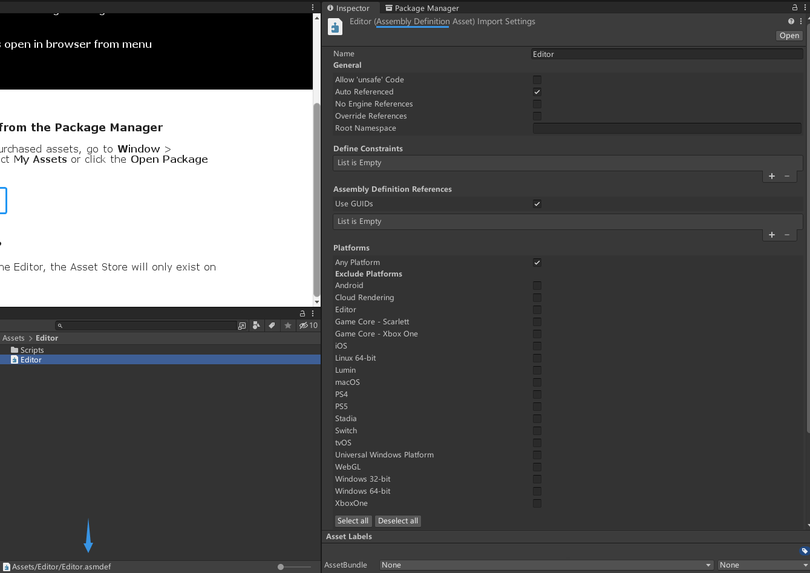Click the open-in-new-window icon in search box
The image size is (810, 573).
click(x=242, y=326)
